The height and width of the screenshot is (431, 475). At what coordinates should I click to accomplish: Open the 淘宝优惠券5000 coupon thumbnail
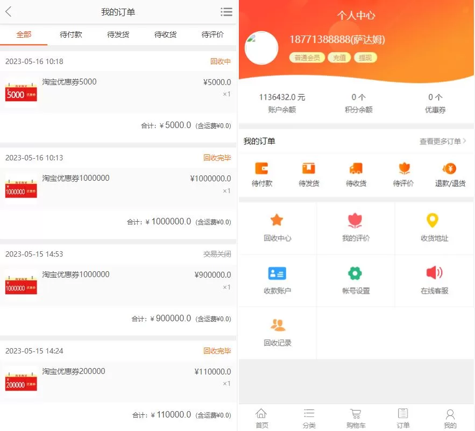(21, 92)
